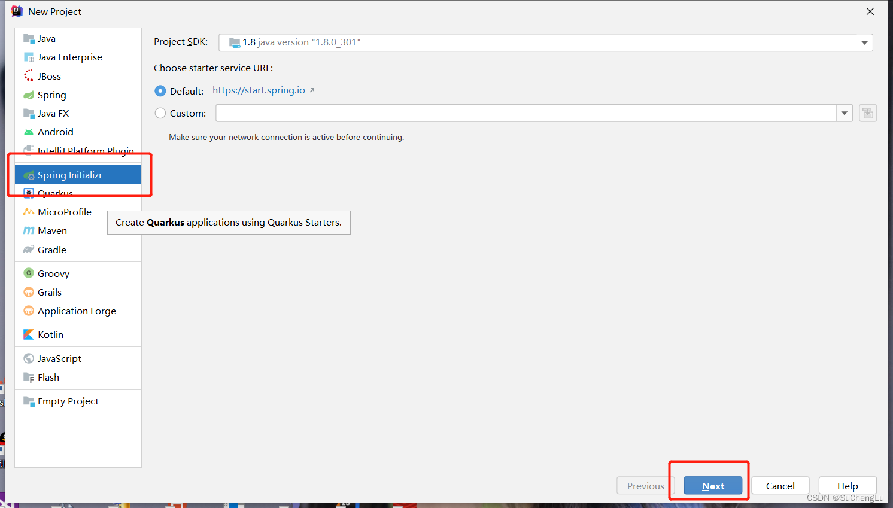The image size is (893, 508).
Task: Select the Java FX folder icon
Action: click(29, 113)
